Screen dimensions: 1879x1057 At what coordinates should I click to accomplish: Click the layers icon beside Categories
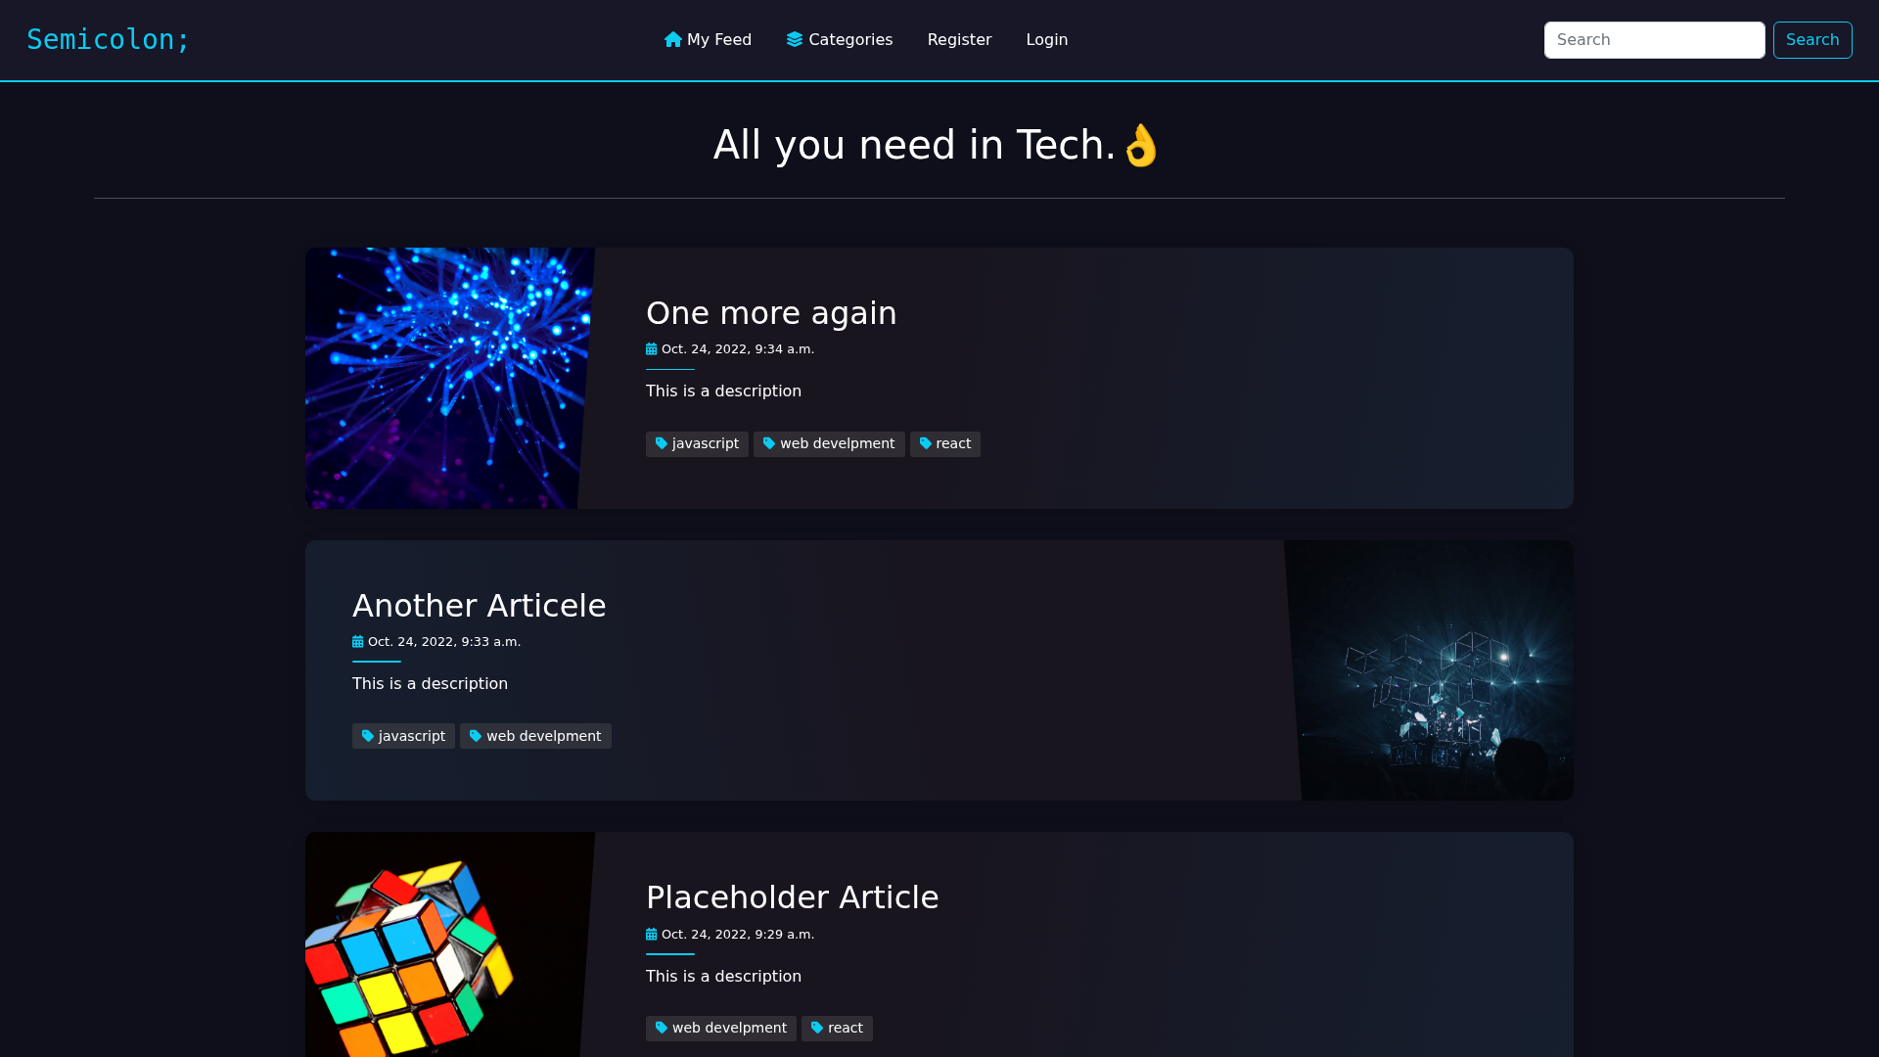pos(795,39)
